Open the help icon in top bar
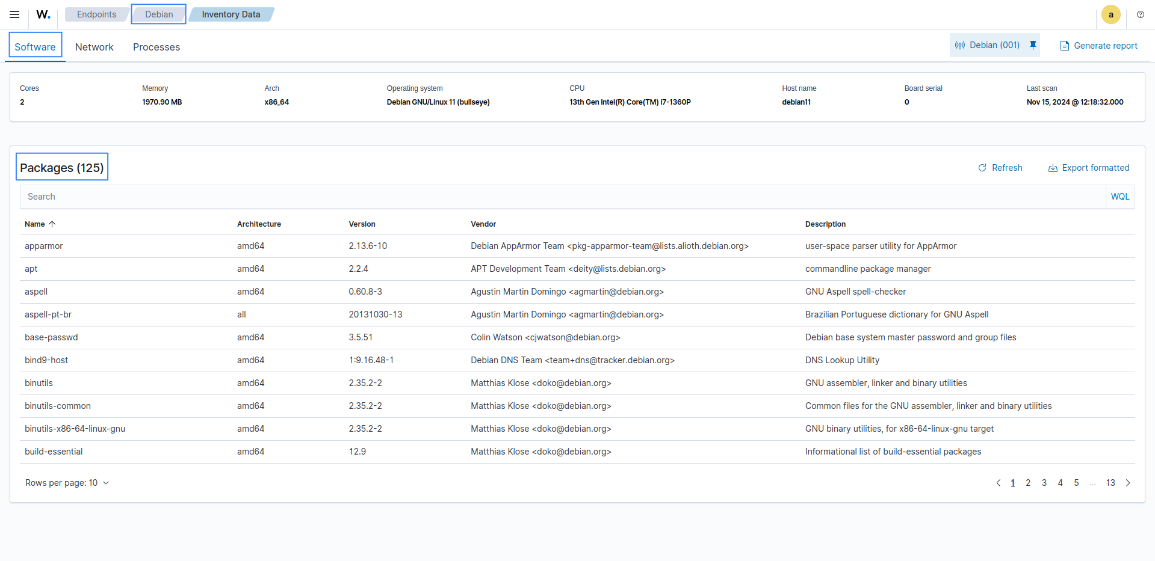This screenshot has height=561, width=1155. (x=1140, y=14)
